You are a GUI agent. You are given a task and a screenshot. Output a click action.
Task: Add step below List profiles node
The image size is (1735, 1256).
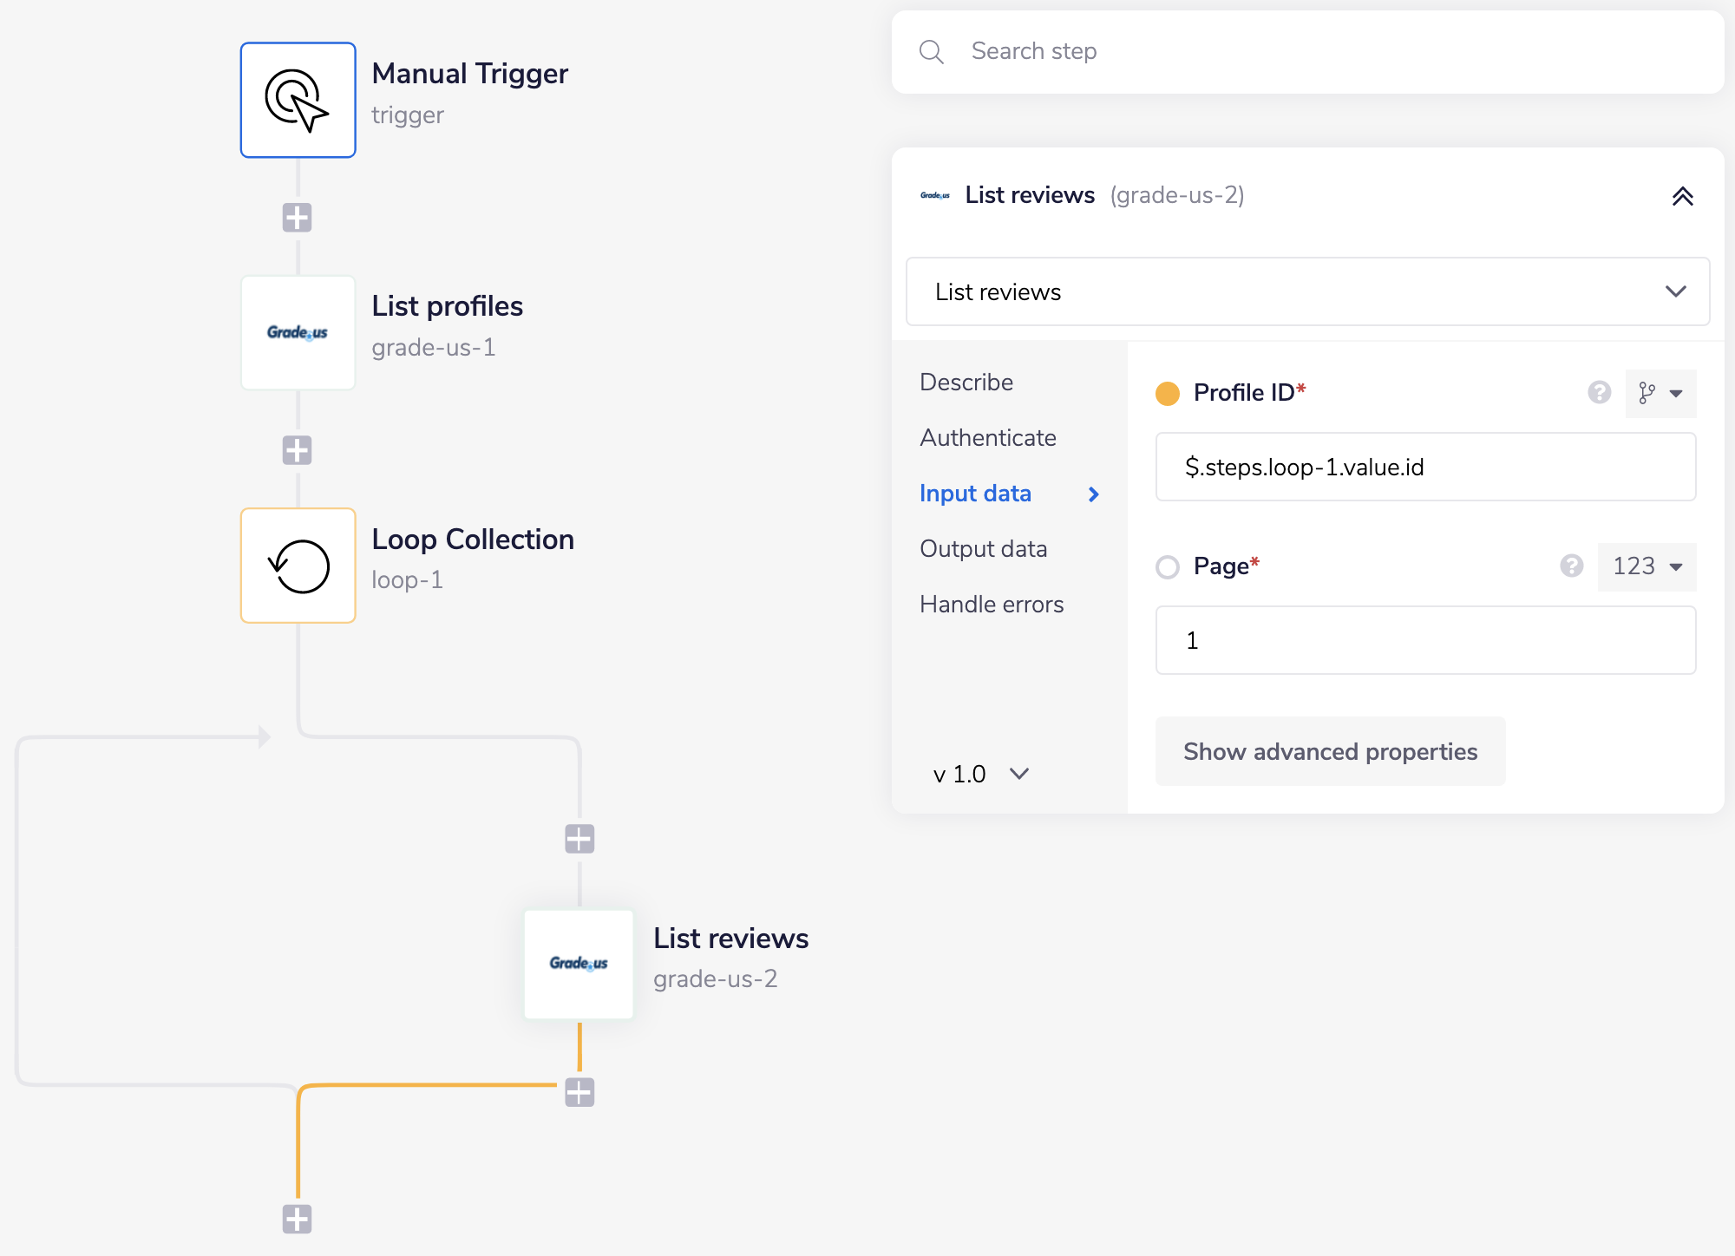[297, 450]
